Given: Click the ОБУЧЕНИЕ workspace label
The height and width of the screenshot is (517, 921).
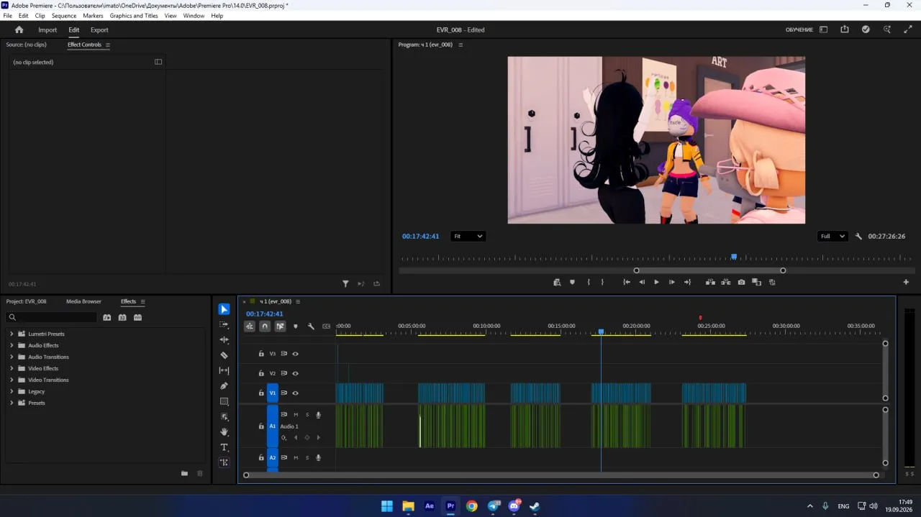Looking at the screenshot, I should [x=799, y=30].
